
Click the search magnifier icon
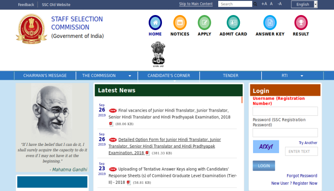pyautogui.click(x=255, y=4)
